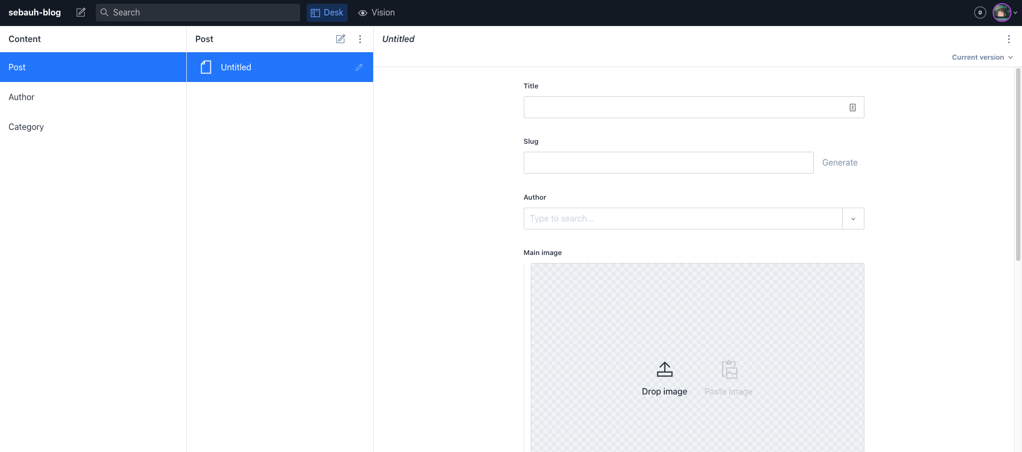The height and width of the screenshot is (452, 1022).
Task: Open the user avatar menu
Action: coord(1003,12)
